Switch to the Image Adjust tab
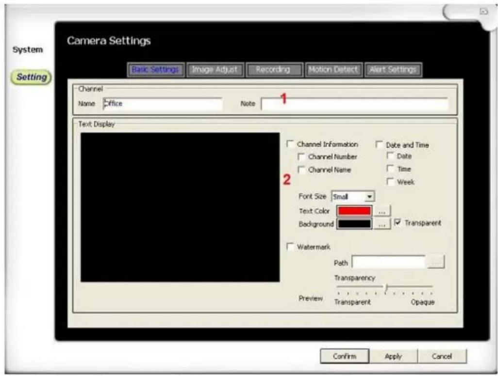Image resolution: width=498 pixels, height=376 pixels. [215, 69]
